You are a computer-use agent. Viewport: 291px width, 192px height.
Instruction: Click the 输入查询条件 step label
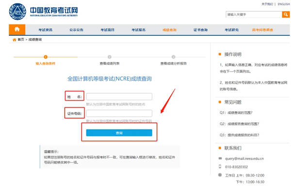[x=46, y=63]
